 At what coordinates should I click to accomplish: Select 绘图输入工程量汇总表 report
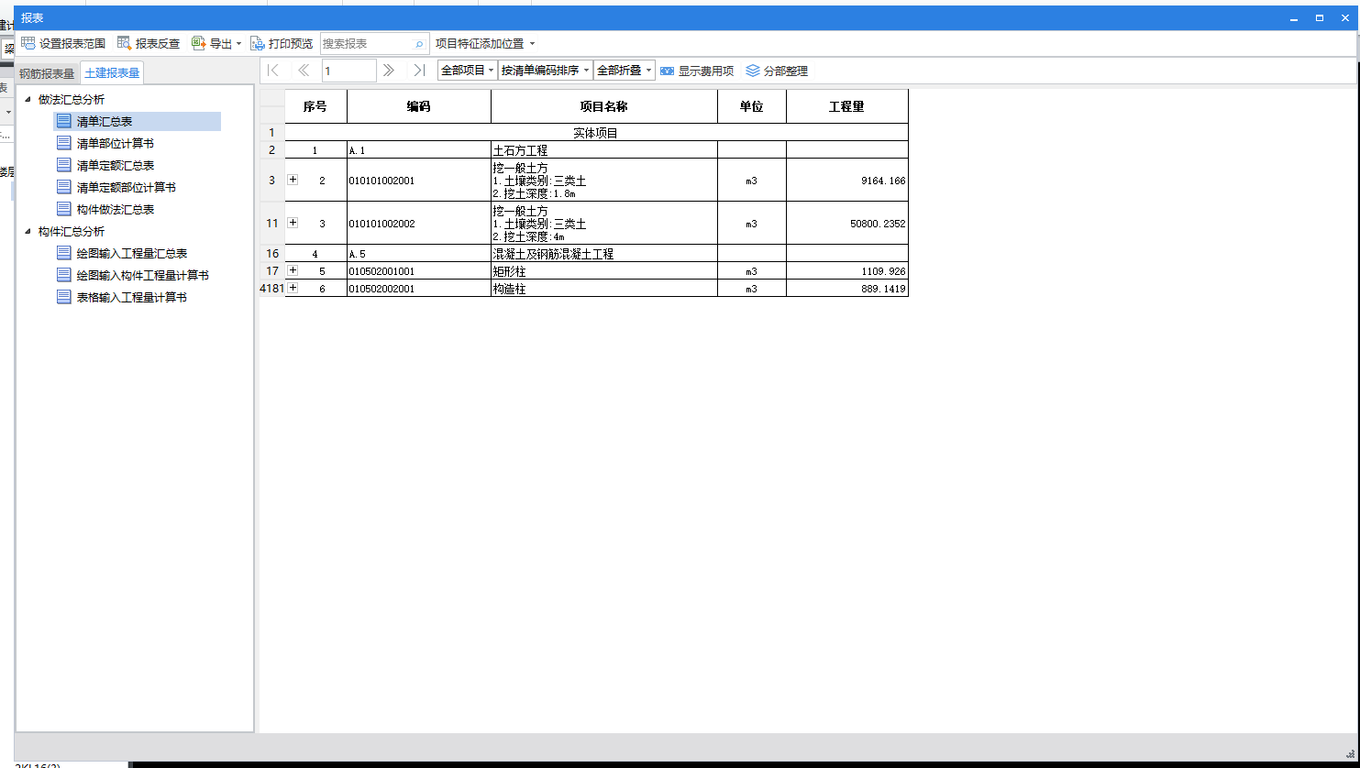132,253
